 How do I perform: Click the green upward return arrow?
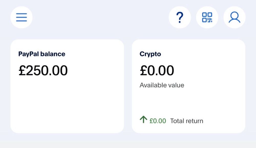tap(143, 120)
